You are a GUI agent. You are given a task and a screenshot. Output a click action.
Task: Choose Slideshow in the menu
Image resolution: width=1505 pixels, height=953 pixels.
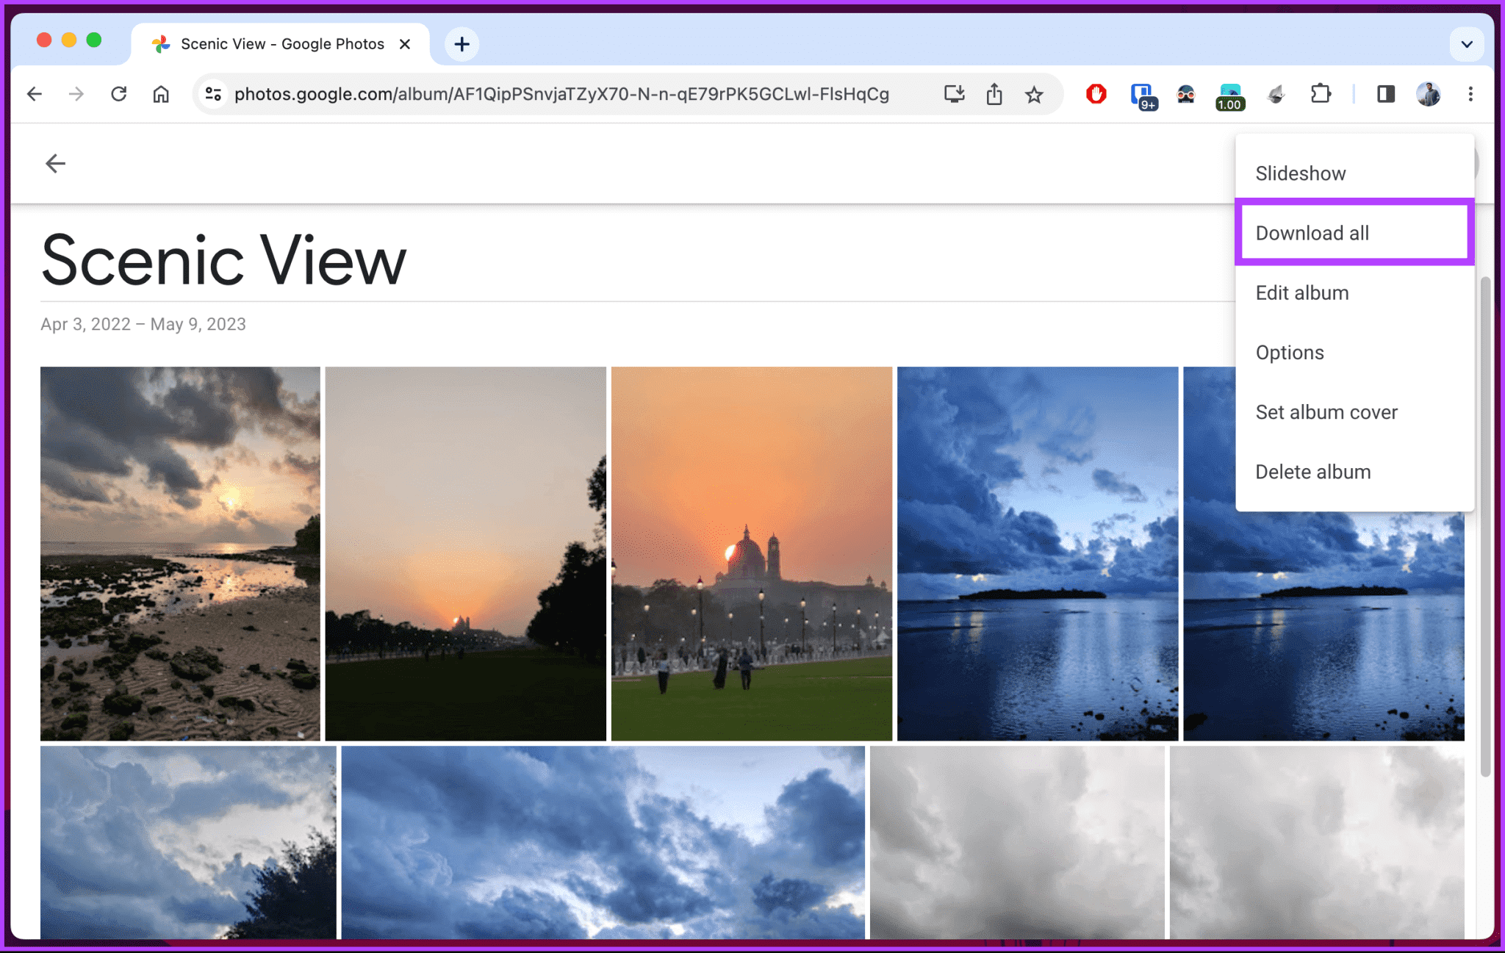[x=1300, y=173]
